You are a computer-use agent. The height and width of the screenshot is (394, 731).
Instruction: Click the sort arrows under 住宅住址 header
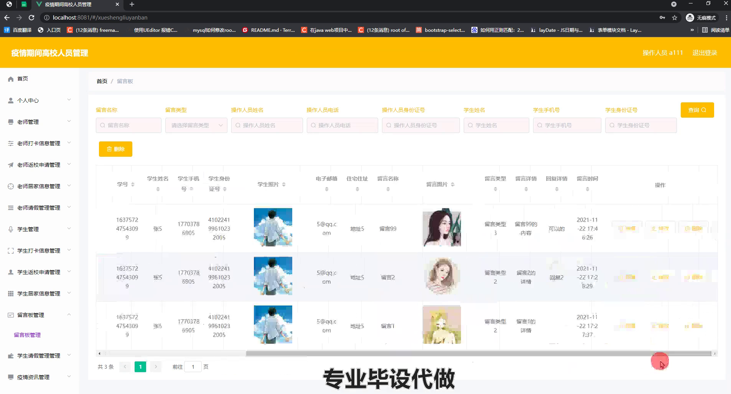click(x=357, y=189)
